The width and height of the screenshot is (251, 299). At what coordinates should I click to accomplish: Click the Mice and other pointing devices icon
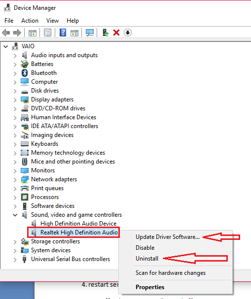tap(25, 162)
